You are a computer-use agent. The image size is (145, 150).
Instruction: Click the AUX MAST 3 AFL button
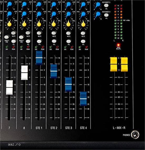(106, 6)
